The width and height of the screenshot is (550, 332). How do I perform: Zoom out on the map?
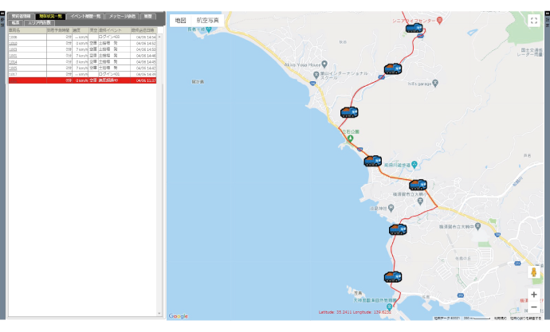pos(533,309)
